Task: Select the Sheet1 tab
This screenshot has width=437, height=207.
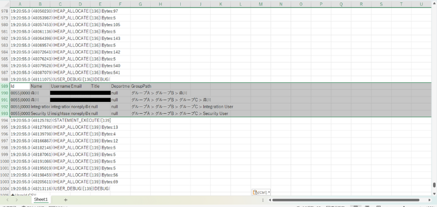Action: pos(41,199)
